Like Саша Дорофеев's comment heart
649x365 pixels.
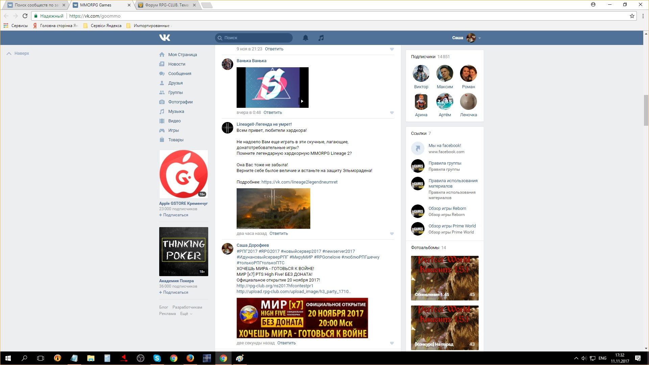[x=392, y=343]
